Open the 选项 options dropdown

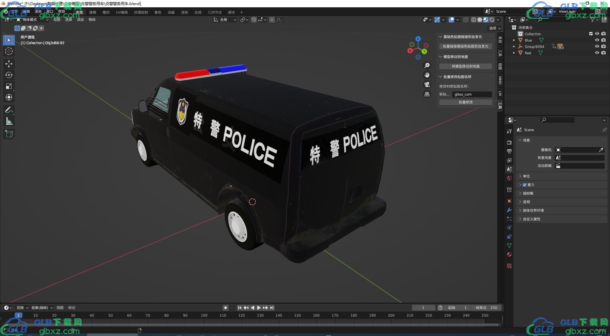click(x=495, y=28)
